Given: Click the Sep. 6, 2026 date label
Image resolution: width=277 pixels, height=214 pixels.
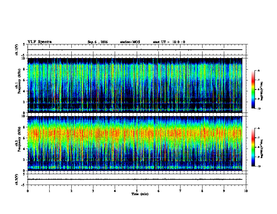Looking at the screenshot, I should tap(98, 42).
